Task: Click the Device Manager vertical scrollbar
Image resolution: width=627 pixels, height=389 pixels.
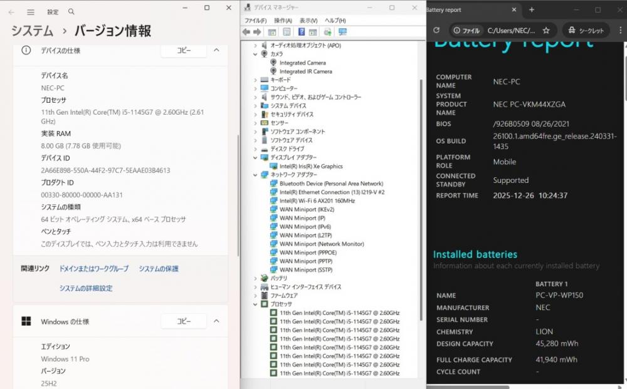Action: 421,200
